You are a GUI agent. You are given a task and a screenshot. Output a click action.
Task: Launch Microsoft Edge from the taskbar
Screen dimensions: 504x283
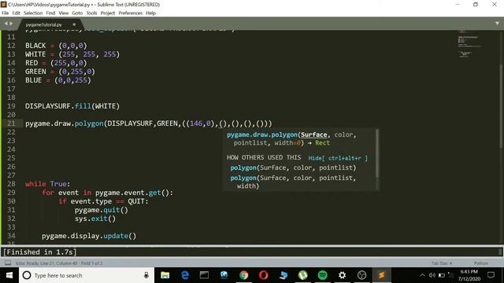pos(185,275)
